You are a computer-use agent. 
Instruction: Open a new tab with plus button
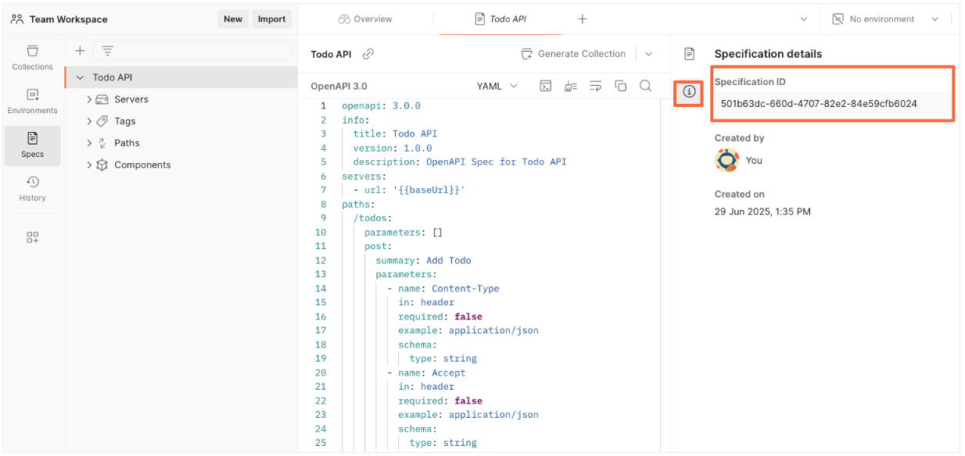tap(582, 19)
